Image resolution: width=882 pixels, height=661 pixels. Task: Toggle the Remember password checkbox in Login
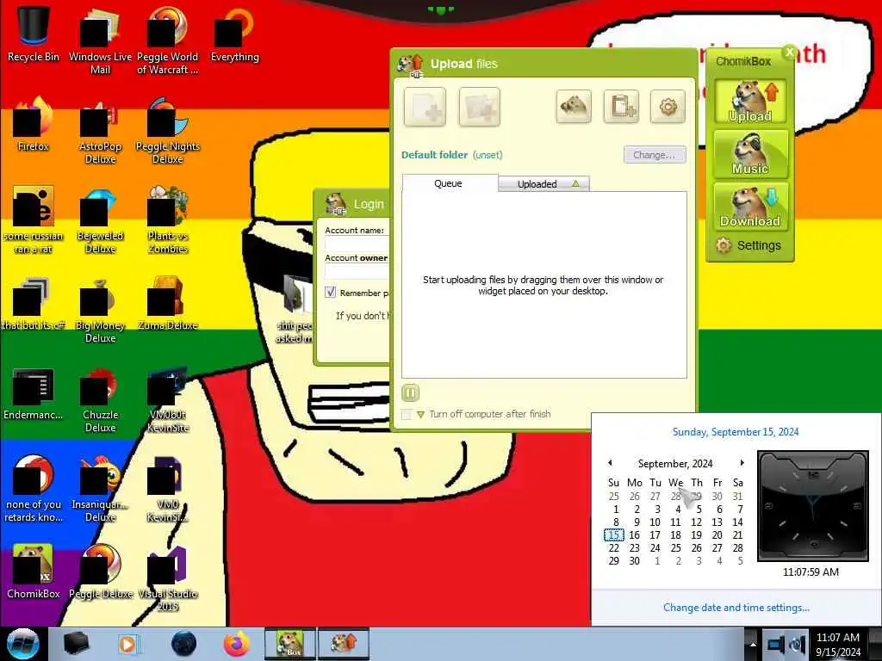click(330, 293)
